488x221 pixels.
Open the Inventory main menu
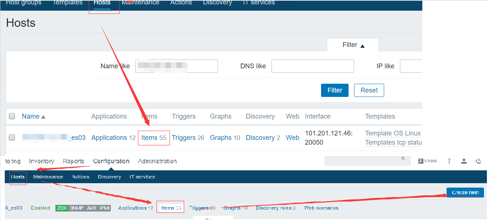[41, 161]
